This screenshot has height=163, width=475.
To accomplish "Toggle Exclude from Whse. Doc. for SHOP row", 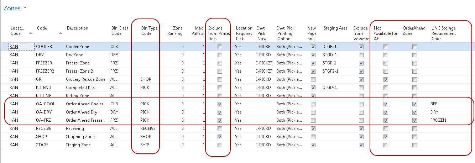I will tap(220, 137).
